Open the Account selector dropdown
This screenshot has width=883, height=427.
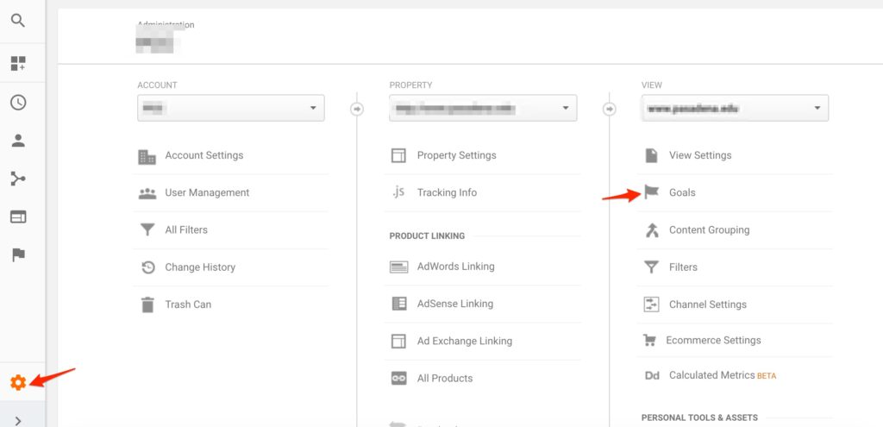pyautogui.click(x=230, y=108)
